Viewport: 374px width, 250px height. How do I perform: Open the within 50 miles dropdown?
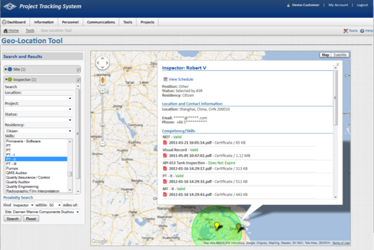click(55, 205)
